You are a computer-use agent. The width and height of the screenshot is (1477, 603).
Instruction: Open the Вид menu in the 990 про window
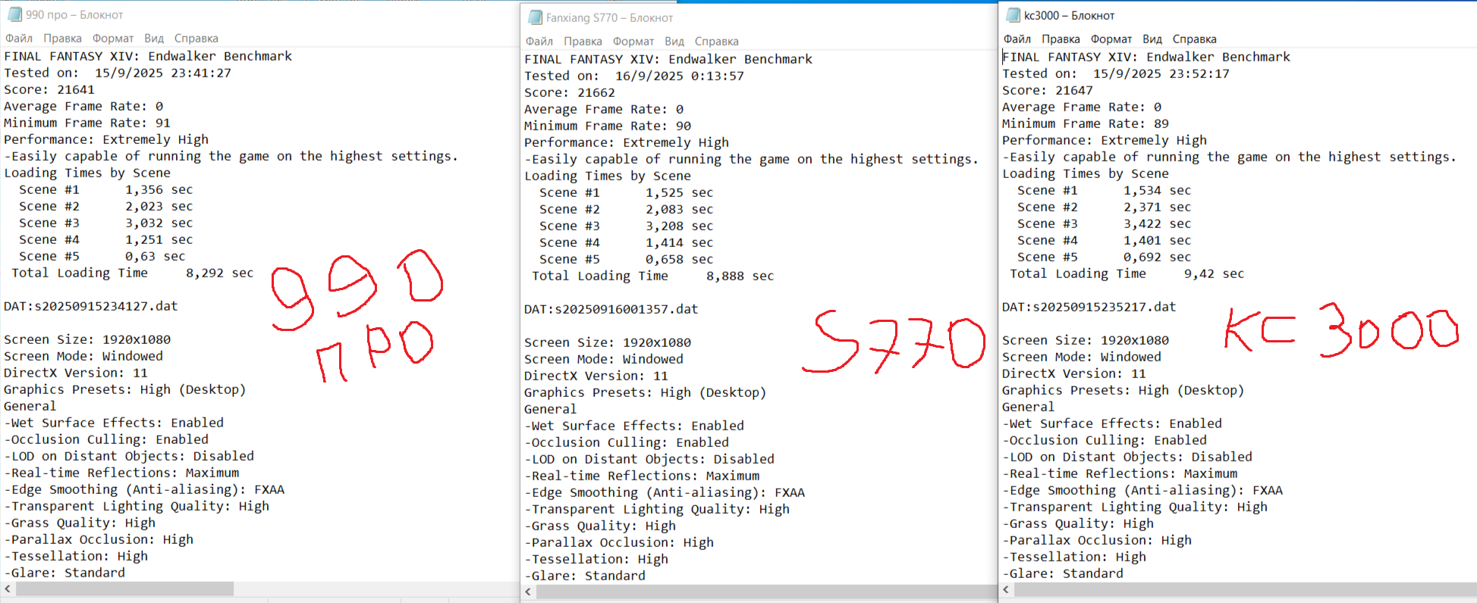click(x=154, y=39)
